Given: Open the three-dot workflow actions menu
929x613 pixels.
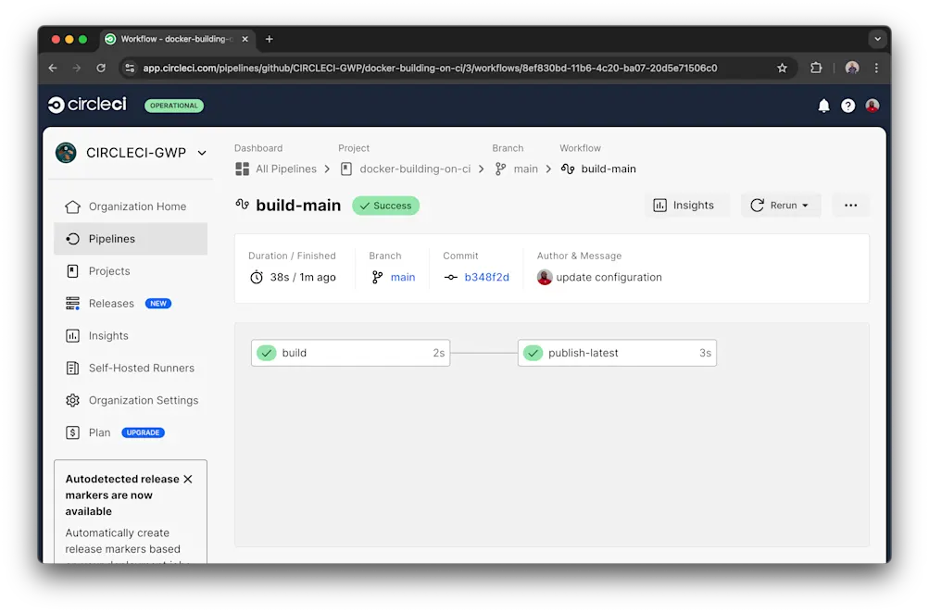Looking at the screenshot, I should coord(850,205).
